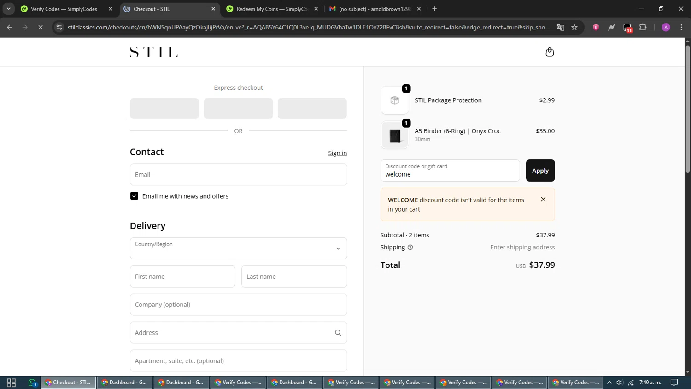The height and width of the screenshot is (389, 691).
Task: Click the shipping help question-mark icon
Action: [410, 248]
